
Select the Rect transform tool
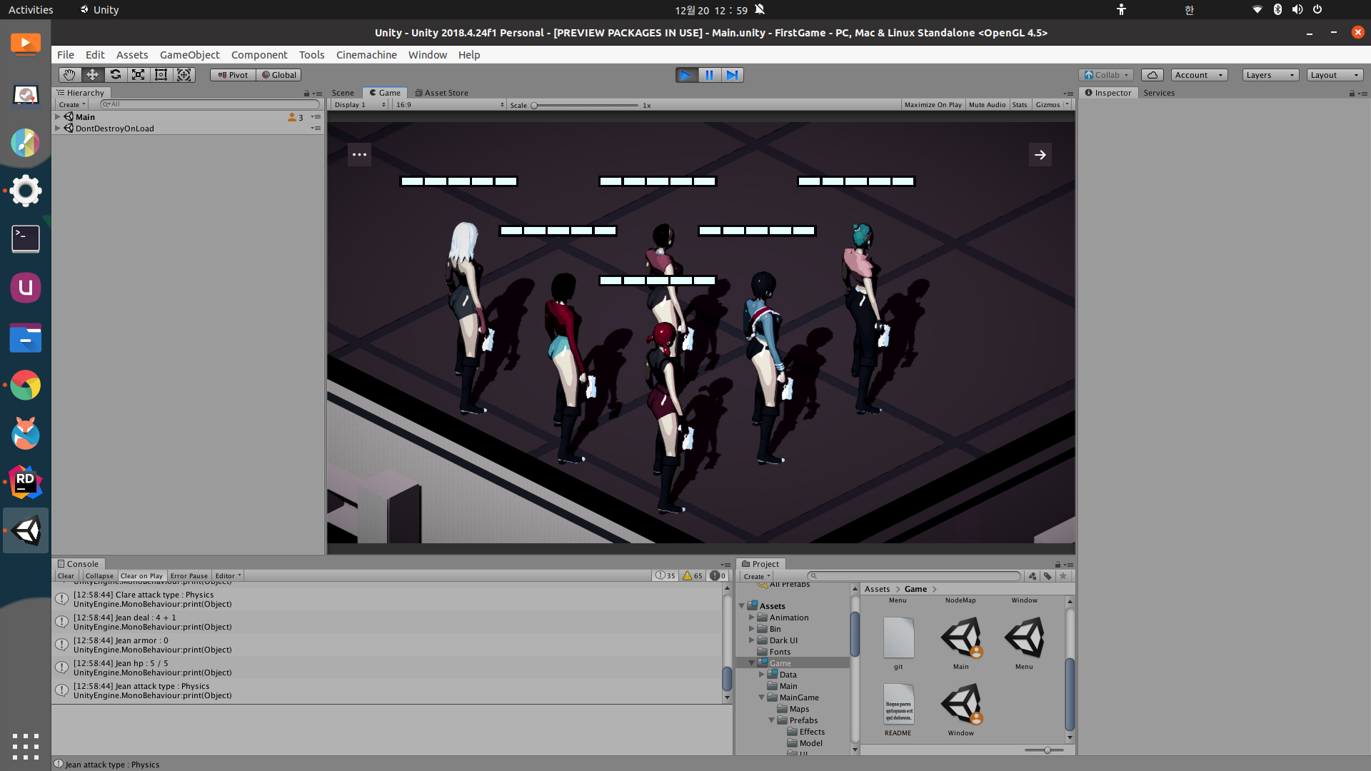tap(161, 75)
